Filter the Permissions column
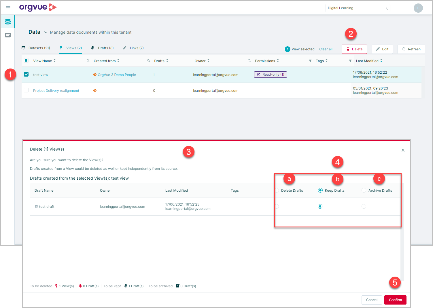This screenshot has height=308, width=433. (310, 61)
